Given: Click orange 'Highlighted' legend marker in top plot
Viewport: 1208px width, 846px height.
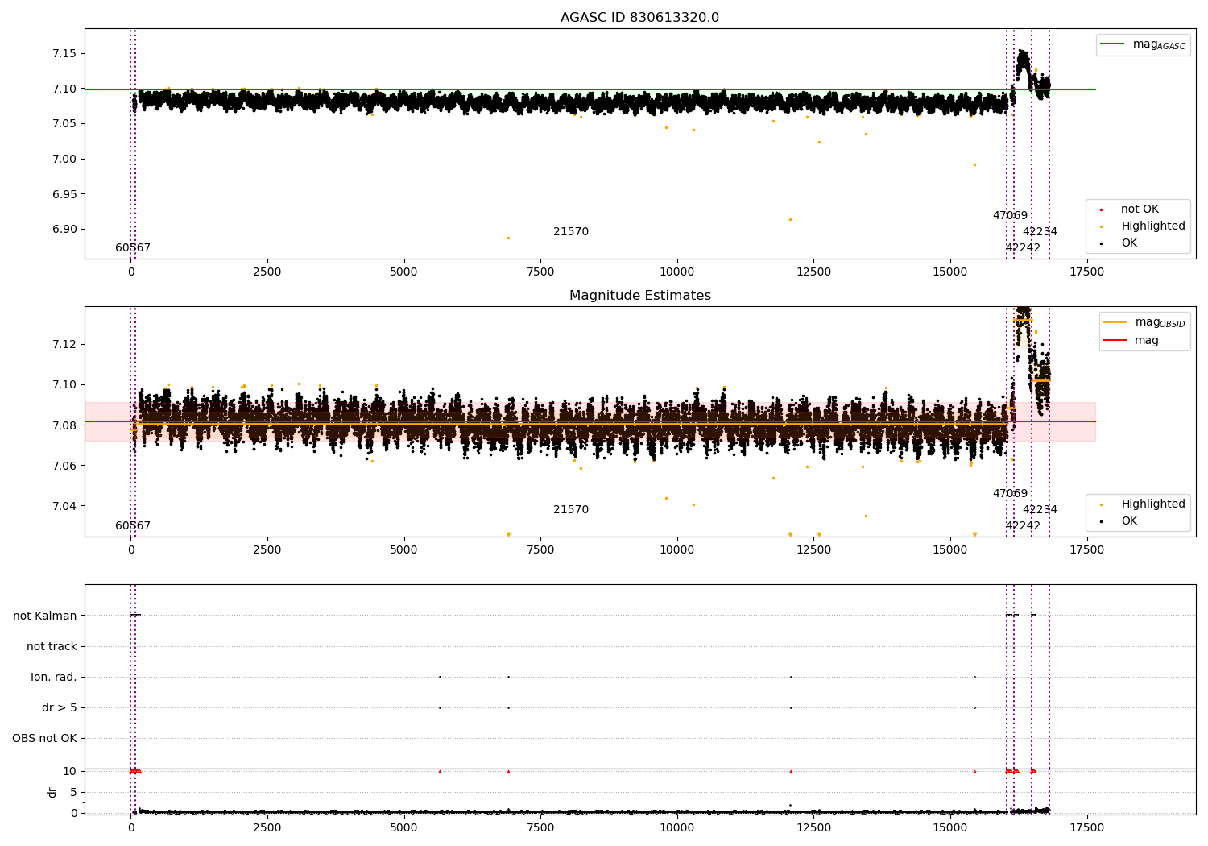Looking at the screenshot, I should tap(1101, 226).
